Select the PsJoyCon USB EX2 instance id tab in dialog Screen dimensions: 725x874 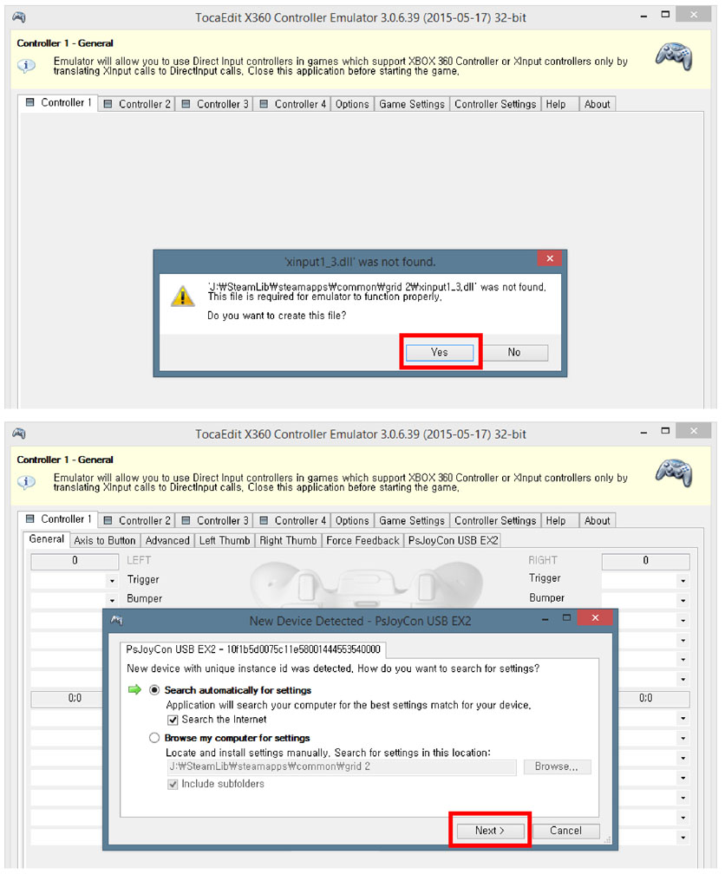tap(253, 649)
